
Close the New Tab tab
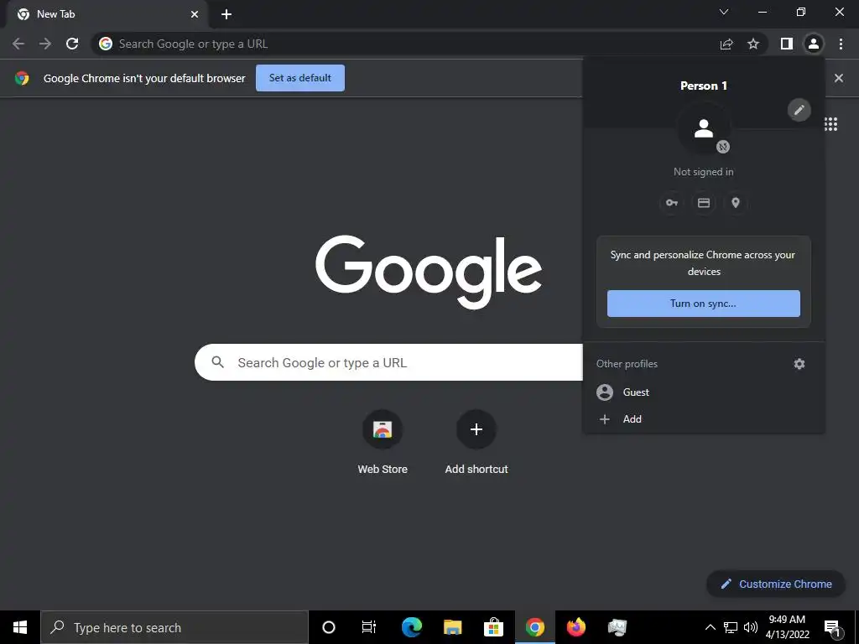[x=195, y=14]
